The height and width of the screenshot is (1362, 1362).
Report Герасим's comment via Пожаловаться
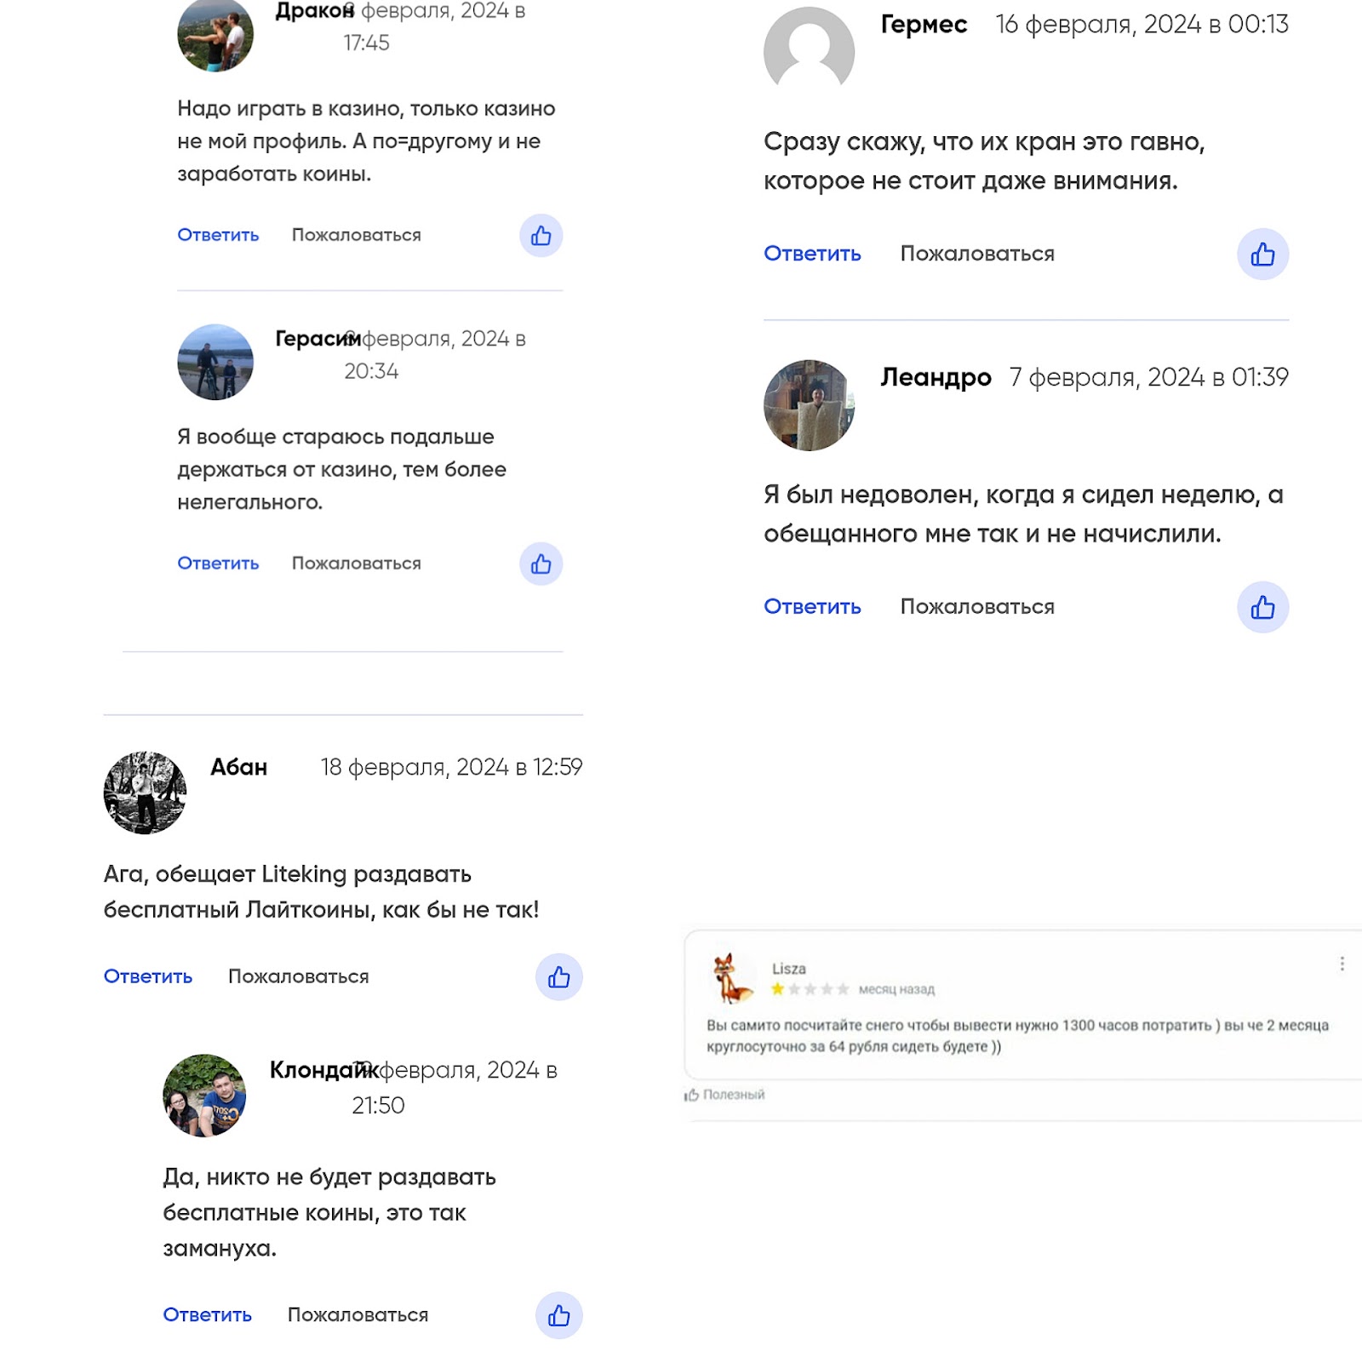pos(357,564)
